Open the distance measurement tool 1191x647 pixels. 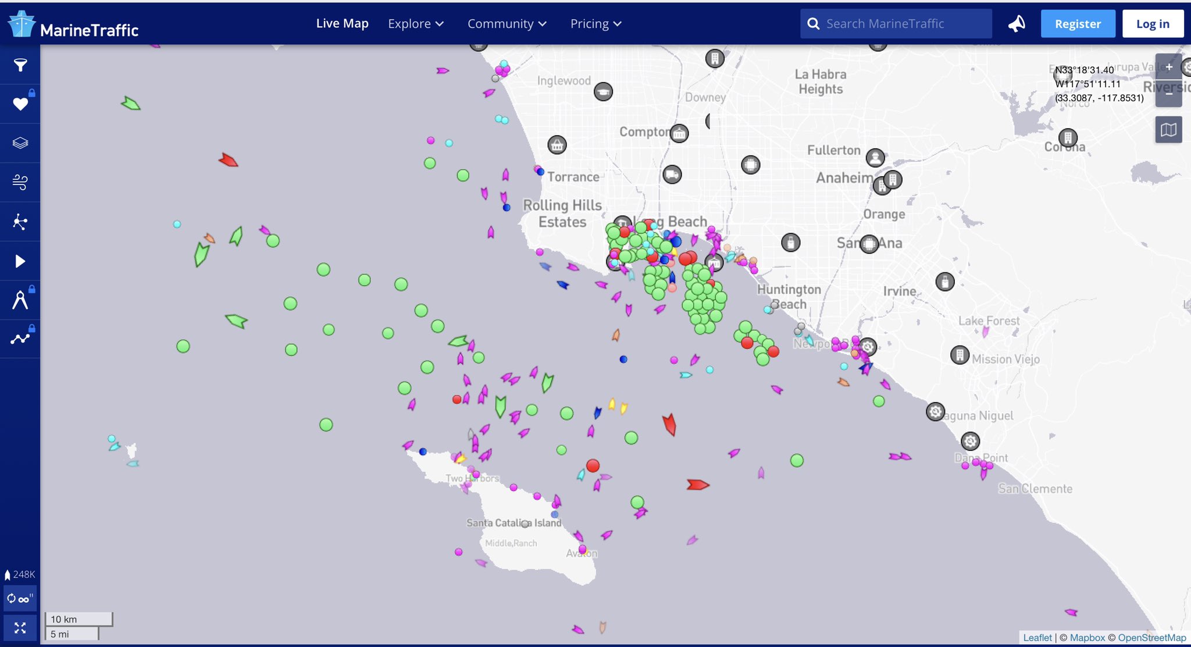click(20, 298)
